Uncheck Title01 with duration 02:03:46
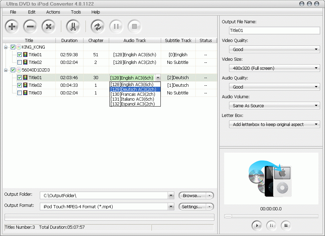 pyautogui.click(x=19, y=78)
